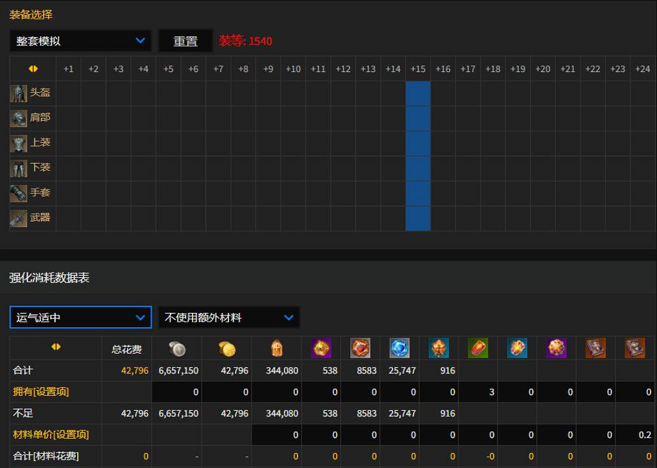Toggle the sort diamond in equipment table header
Viewport: 657px width, 468px height.
33,68
